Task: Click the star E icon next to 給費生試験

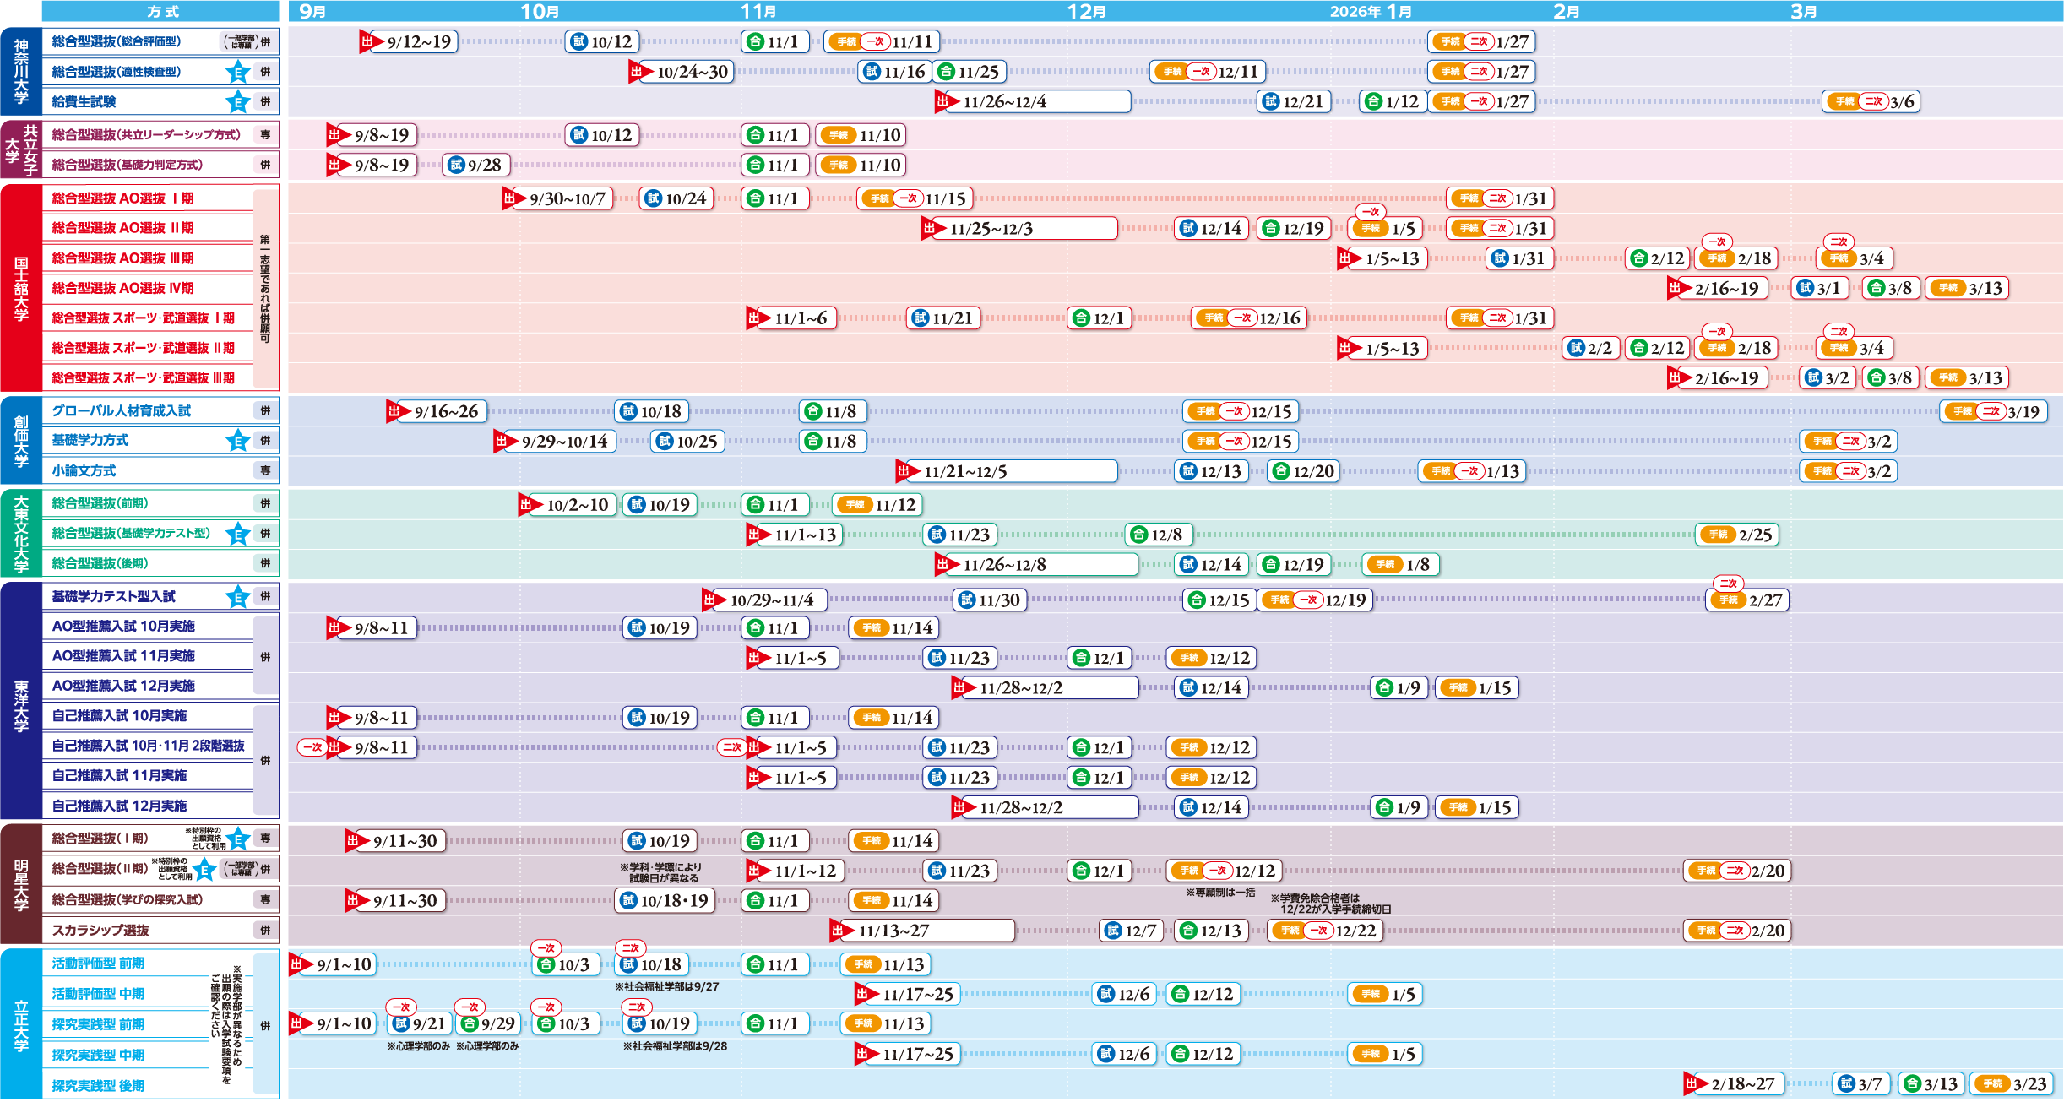Action: click(238, 102)
